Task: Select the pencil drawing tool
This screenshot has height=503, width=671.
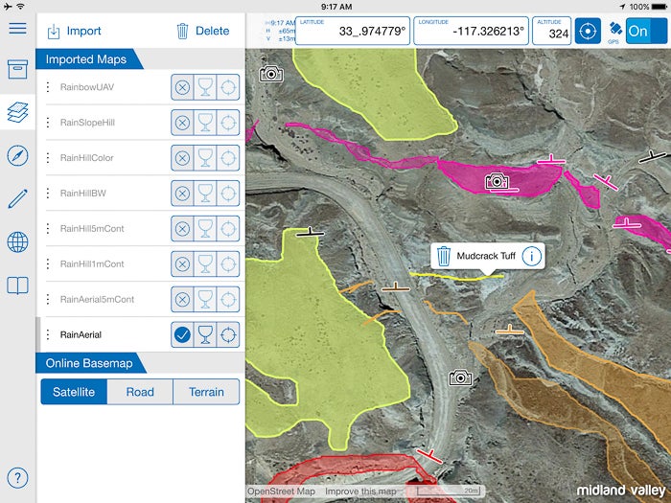Action: coord(17,199)
